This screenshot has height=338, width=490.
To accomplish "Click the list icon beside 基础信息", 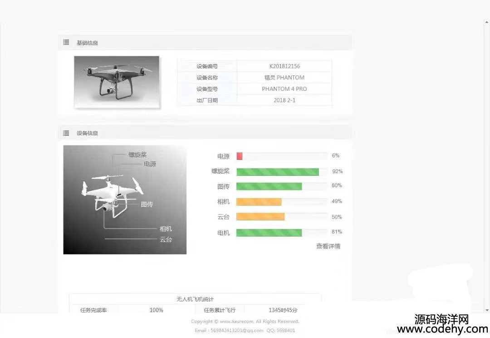I will 66,42.
